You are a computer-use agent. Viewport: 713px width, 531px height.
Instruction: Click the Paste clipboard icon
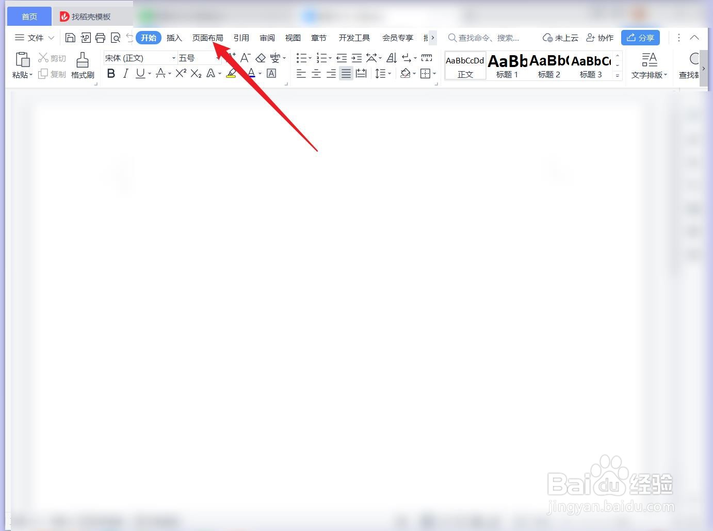click(x=22, y=60)
